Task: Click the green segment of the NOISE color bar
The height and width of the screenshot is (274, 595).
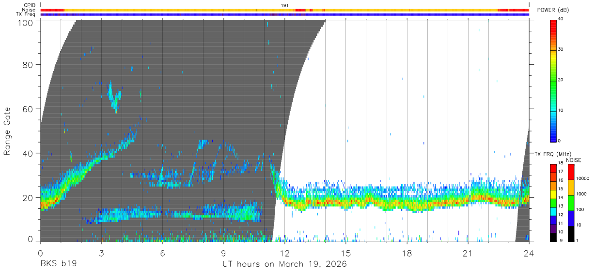Action: (x=571, y=203)
